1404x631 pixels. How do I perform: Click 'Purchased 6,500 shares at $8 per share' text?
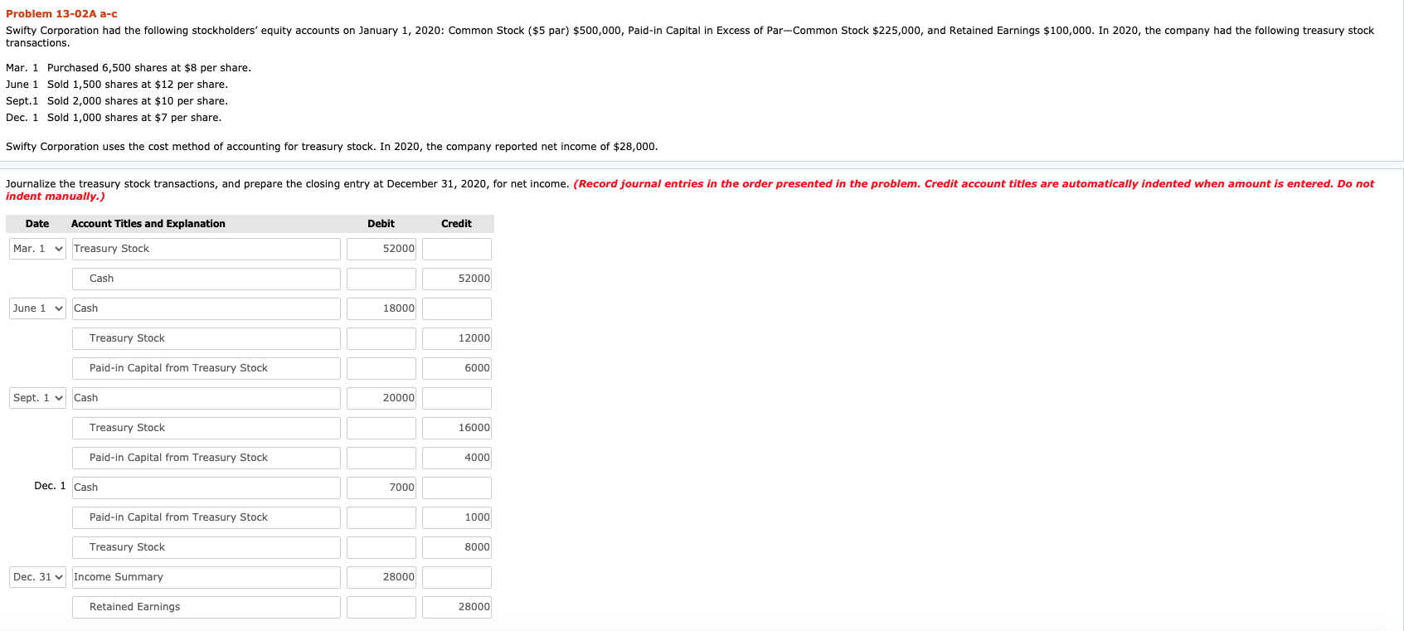pyautogui.click(x=148, y=68)
